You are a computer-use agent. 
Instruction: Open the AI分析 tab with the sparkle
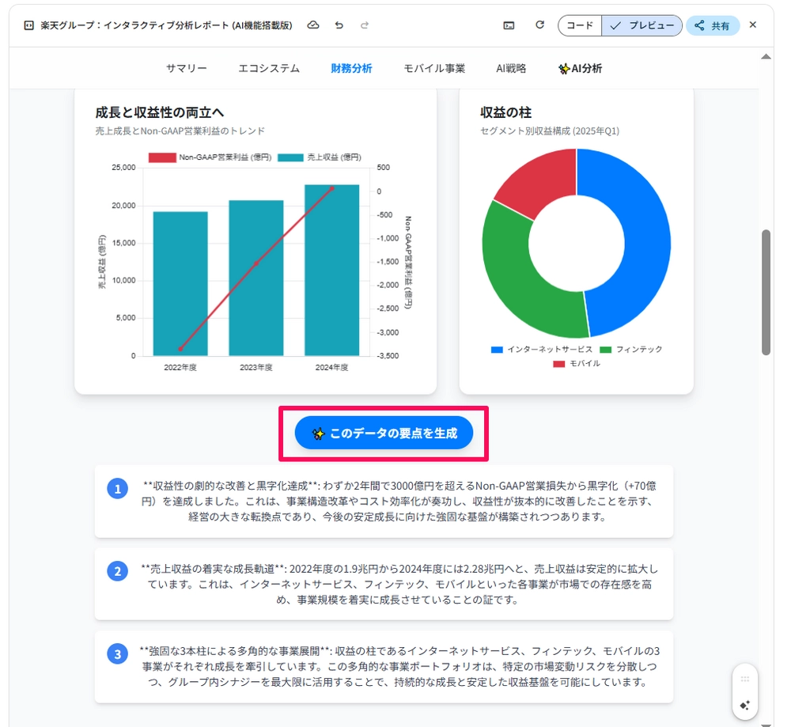point(580,68)
